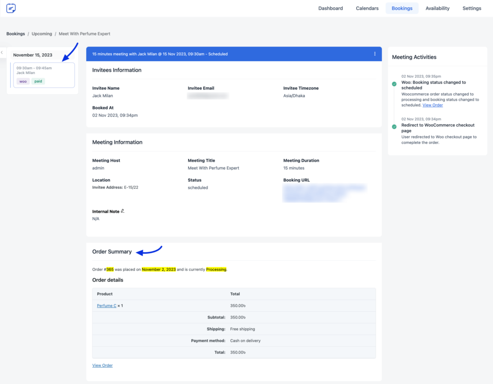Click the Asia/Dhaka timezone value
This screenshot has width=493, height=384.
pyautogui.click(x=294, y=96)
